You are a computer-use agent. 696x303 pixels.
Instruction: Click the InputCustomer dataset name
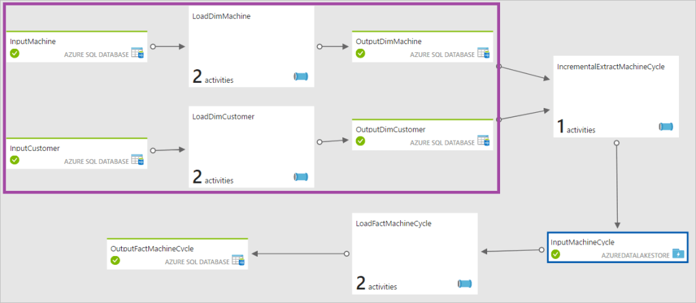coord(35,148)
